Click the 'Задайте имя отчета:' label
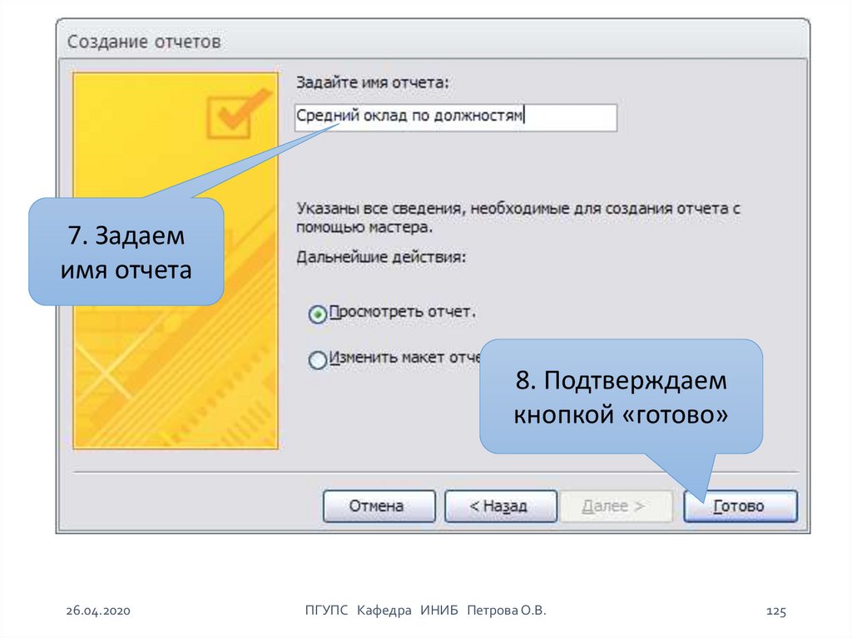 point(372,82)
